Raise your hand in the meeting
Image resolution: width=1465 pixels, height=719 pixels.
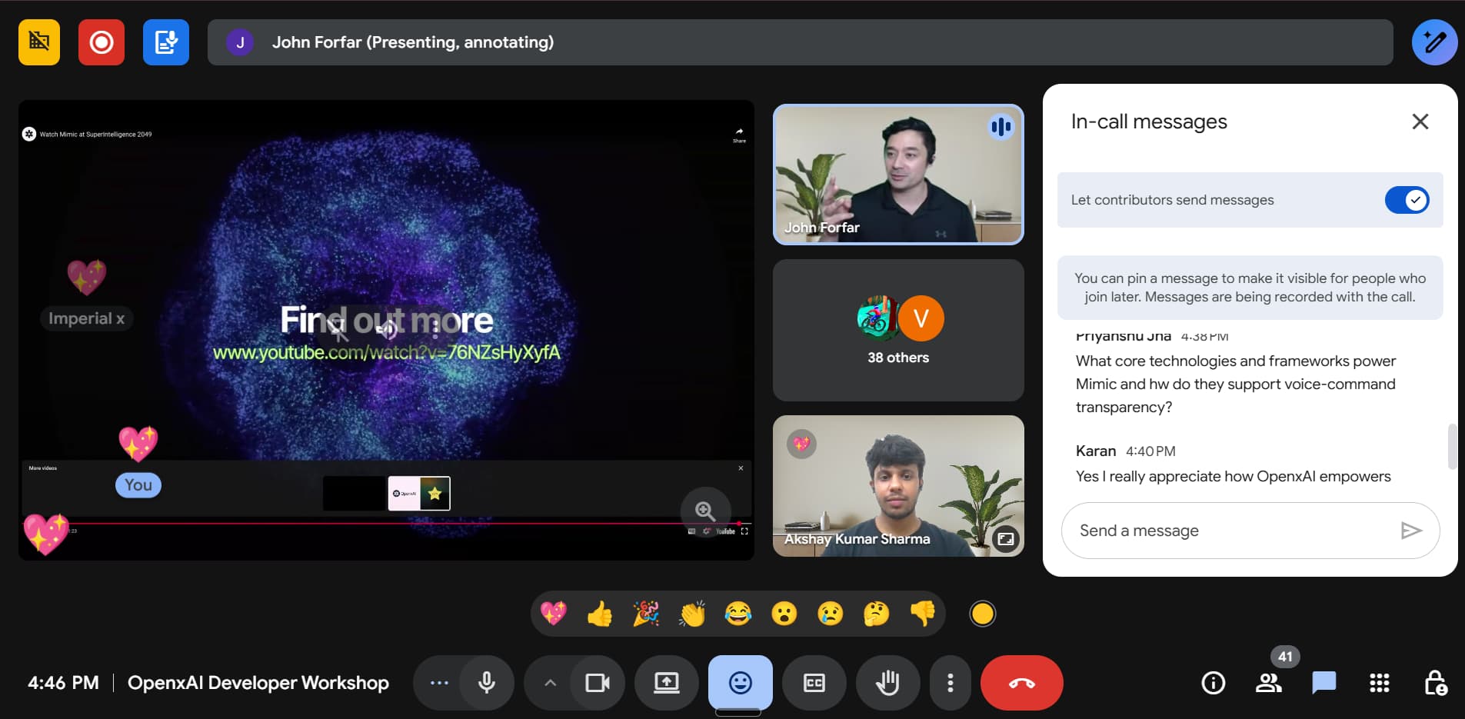pyautogui.click(x=887, y=683)
